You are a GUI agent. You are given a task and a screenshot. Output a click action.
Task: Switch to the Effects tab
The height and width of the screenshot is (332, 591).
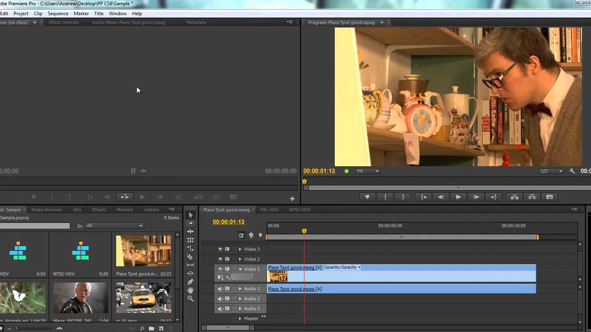tap(99, 210)
